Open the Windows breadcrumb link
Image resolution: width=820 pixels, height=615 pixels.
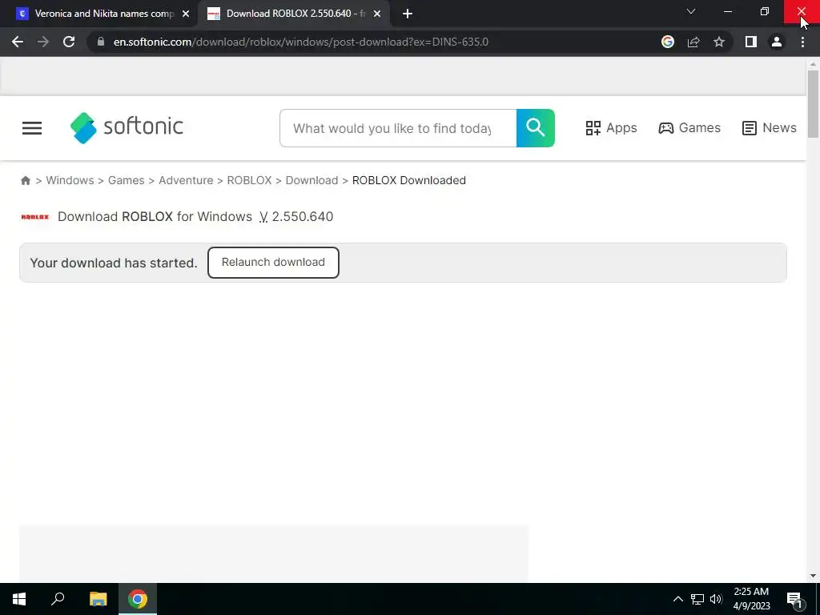click(70, 180)
